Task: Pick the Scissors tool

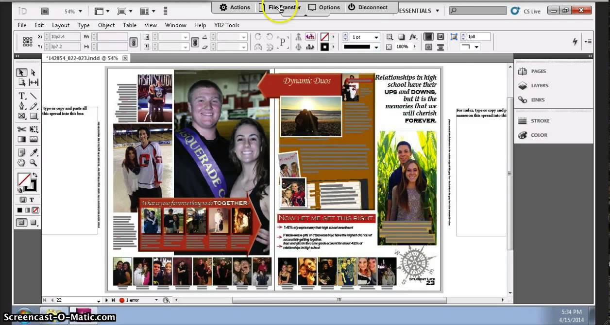Action: pyautogui.click(x=22, y=129)
